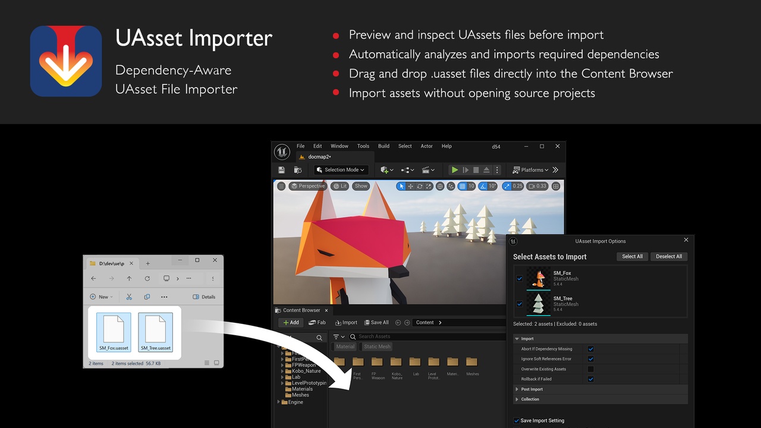Open Browse content icon beside save icon
Viewport: 761px width, 428px height.
pos(297,170)
